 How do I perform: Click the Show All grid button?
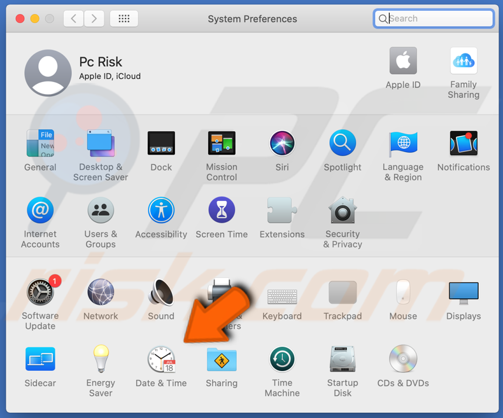point(124,18)
